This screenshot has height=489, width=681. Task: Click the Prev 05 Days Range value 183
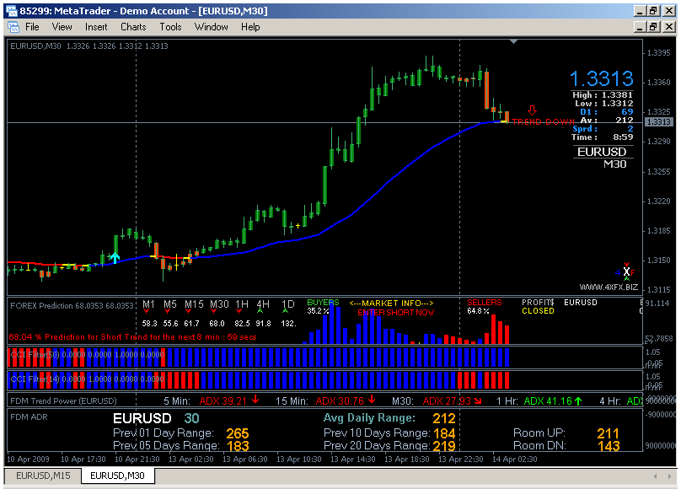(x=238, y=445)
